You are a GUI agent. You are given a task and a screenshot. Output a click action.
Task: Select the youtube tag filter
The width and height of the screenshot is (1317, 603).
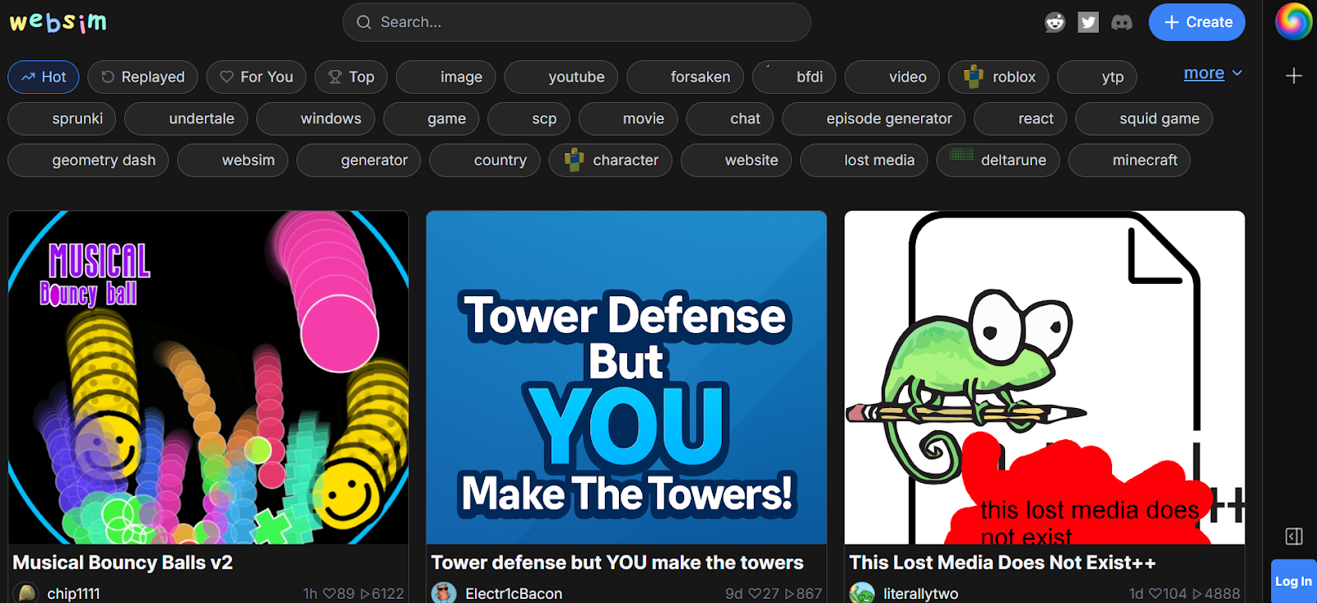coord(561,77)
